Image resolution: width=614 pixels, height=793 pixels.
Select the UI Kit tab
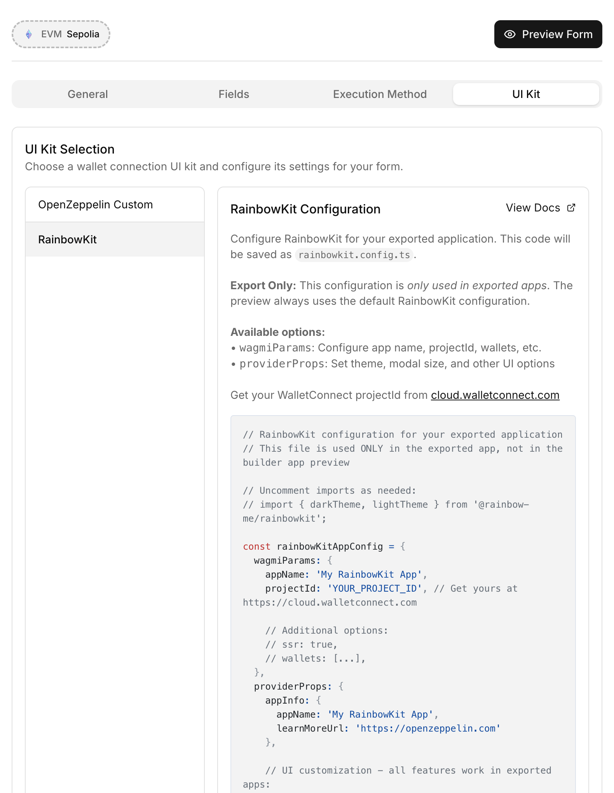click(x=526, y=94)
